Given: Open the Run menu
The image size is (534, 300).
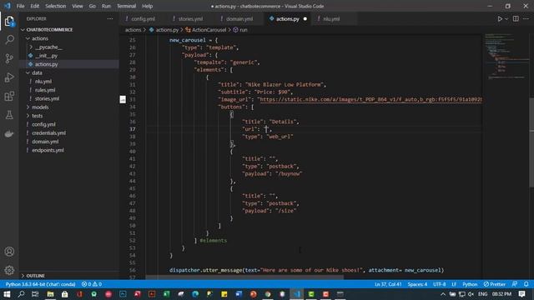Looking at the screenshot, I should coord(106,6).
